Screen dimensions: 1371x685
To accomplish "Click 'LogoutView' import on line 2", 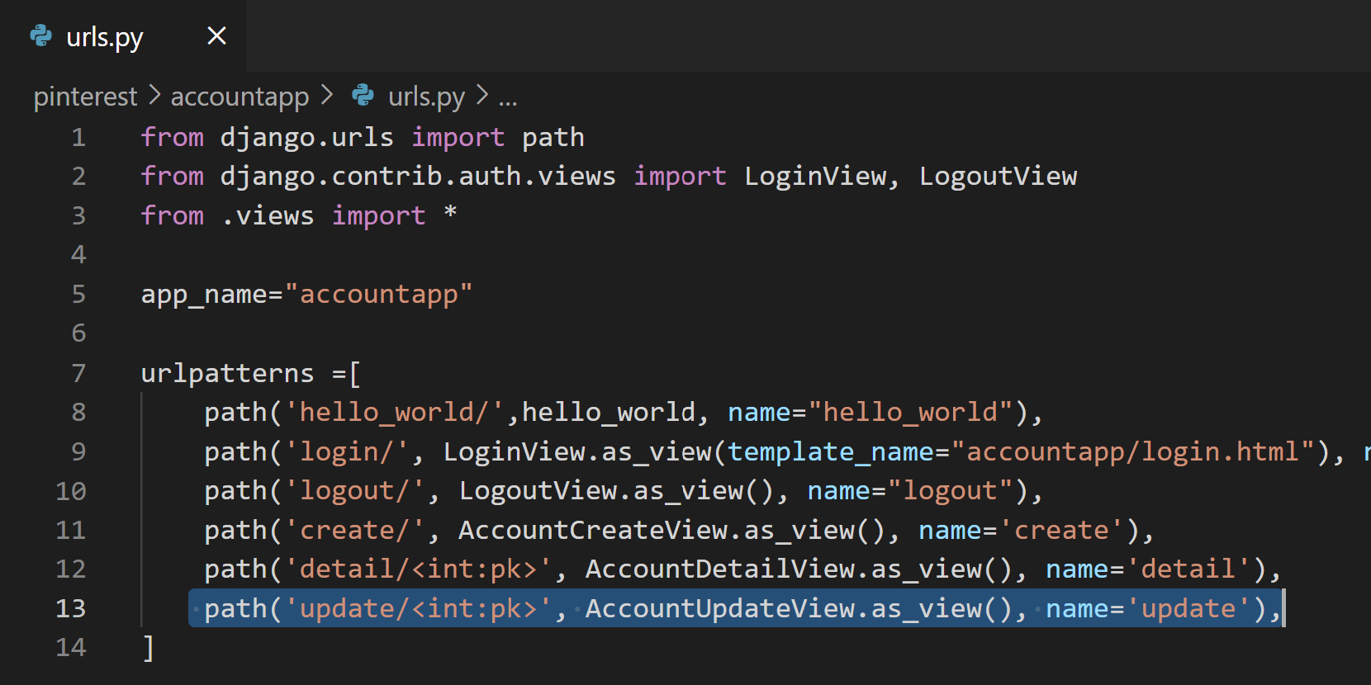I will tap(999, 176).
